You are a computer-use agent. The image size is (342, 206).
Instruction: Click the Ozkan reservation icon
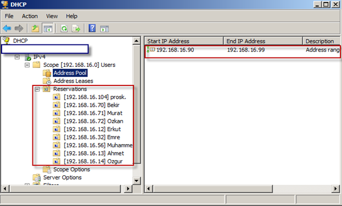(57, 121)
